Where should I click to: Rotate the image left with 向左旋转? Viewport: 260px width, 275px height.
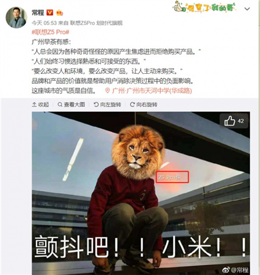tap(111, 104)
